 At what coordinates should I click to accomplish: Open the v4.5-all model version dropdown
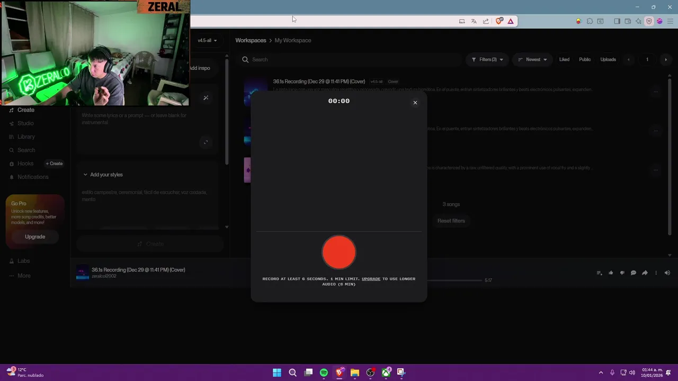tap(207, 40)
